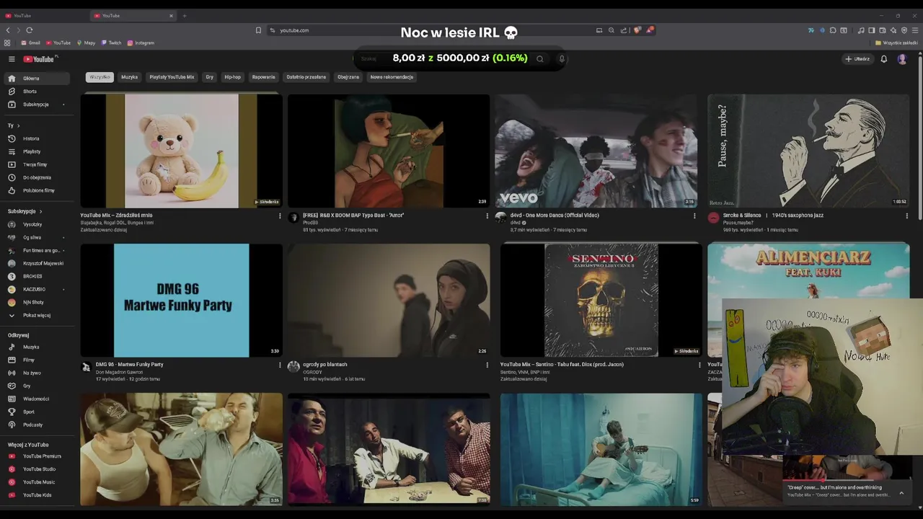Expand the mini player chevron
Screen dimensions: 923x519
(901, 492)
